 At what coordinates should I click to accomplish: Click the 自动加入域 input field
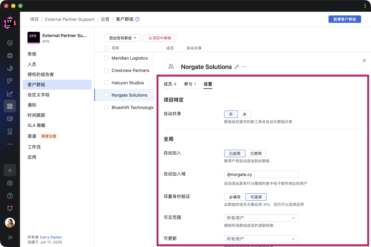tap(261, 175)
